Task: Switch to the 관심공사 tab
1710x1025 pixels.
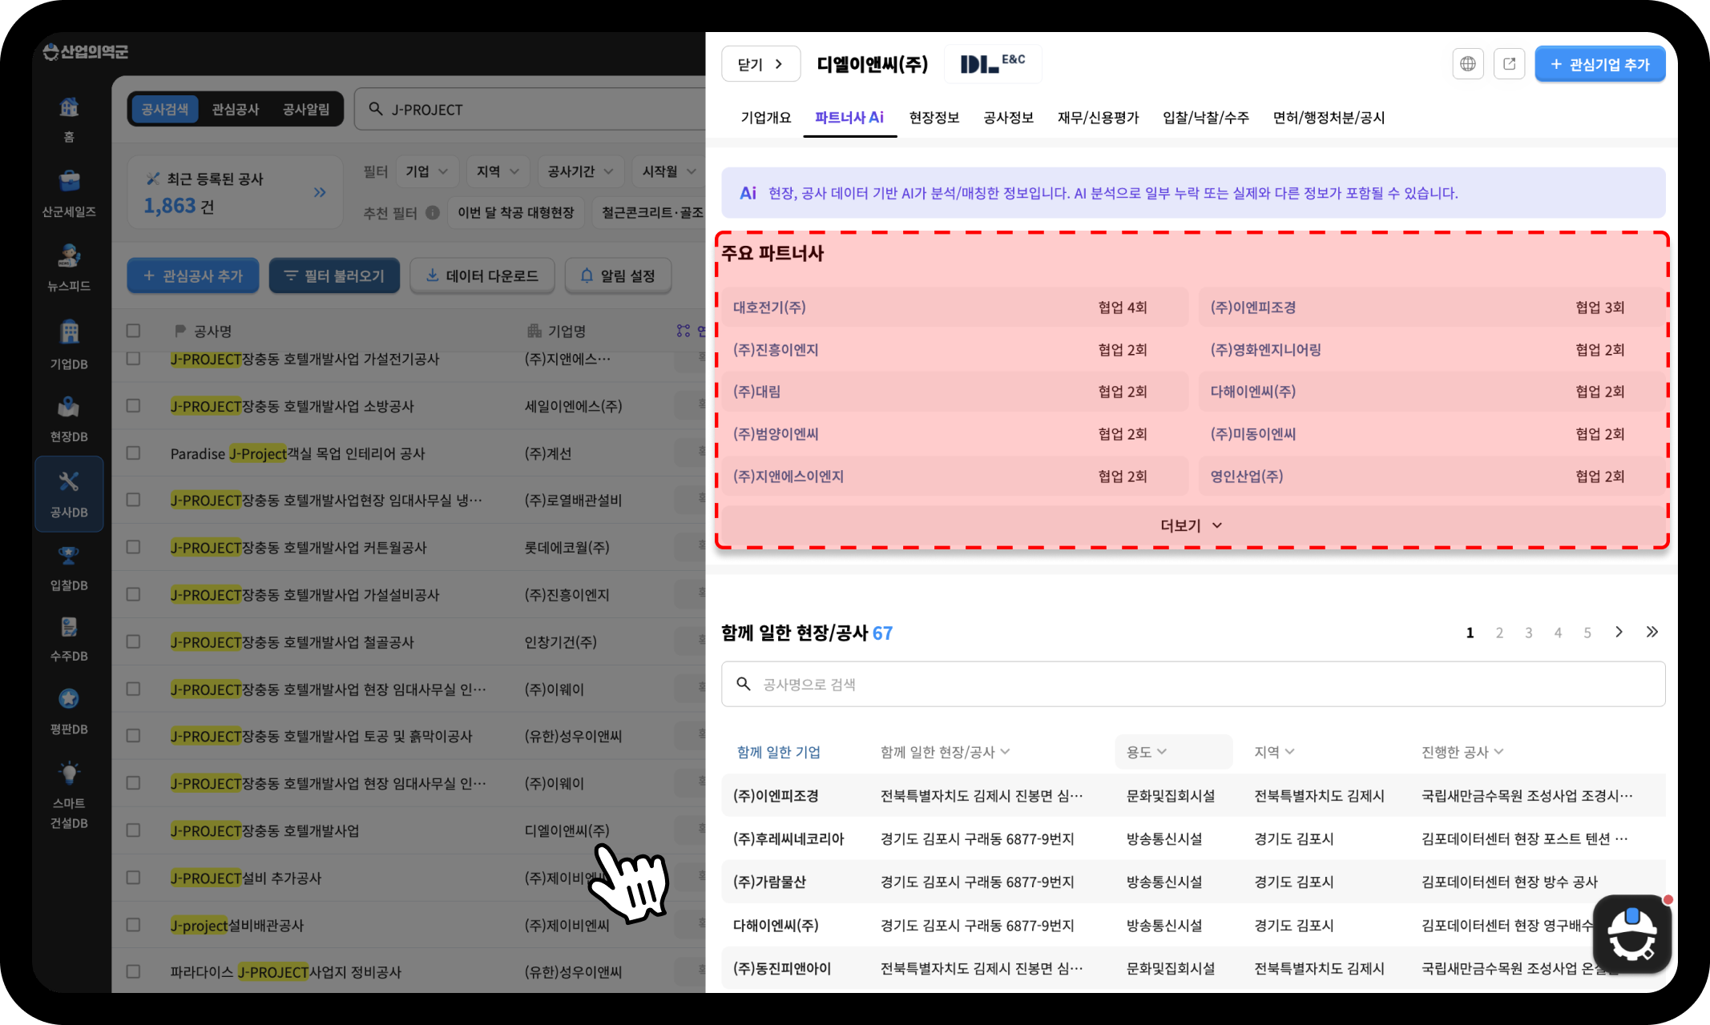Action: (x=236, y=109)
